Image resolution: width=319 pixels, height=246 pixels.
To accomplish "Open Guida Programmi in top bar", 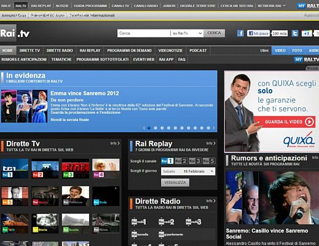I will [90, 6].
